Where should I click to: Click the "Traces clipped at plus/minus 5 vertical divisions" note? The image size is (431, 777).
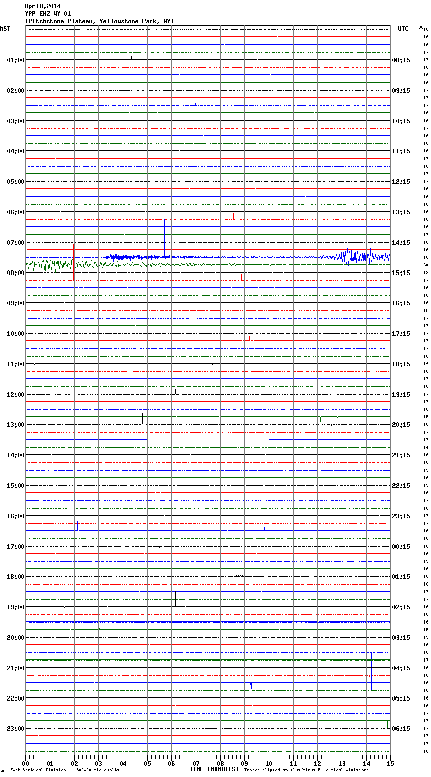coord(306,770)
